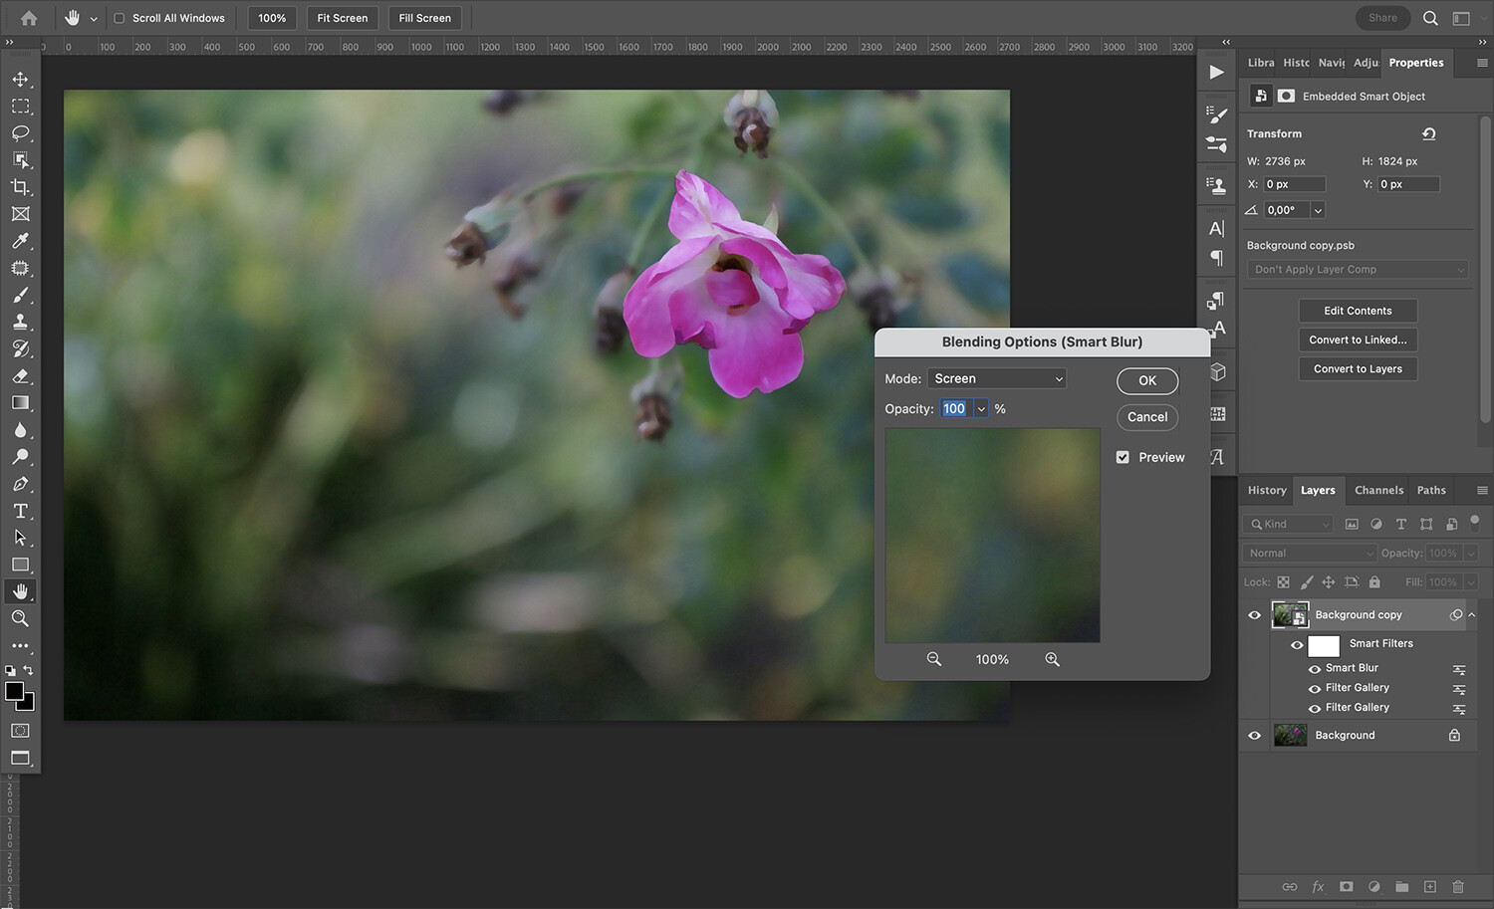Open the Mode dropdown showing Screen

(996, 378)
